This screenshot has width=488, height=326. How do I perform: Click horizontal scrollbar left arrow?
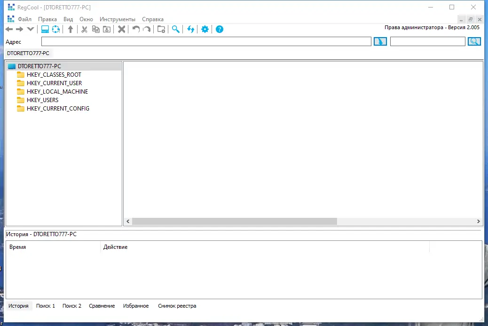coord(128,221)
